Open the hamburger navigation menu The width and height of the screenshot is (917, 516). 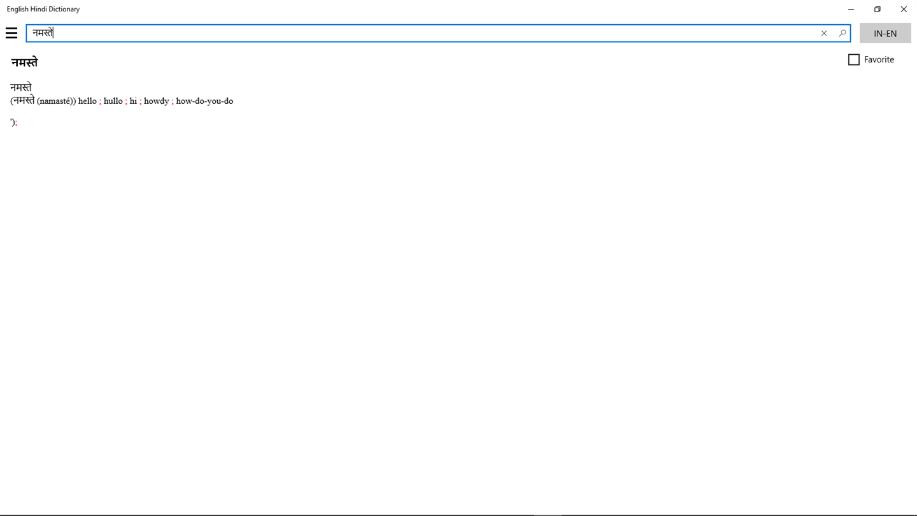point(11,33)
